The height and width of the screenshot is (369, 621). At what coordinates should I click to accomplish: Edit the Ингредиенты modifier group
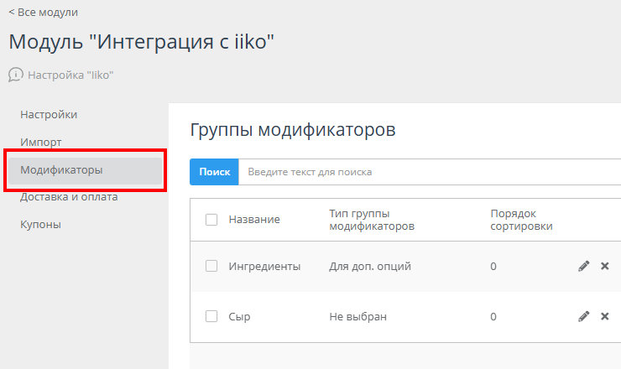pyautogui.click(x=584, y=266)
